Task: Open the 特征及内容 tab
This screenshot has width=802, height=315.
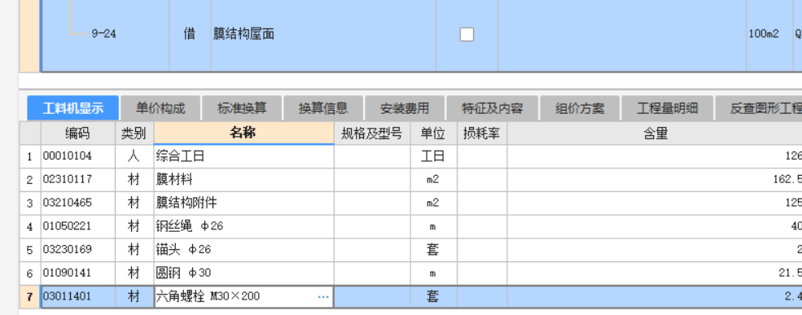Action: (492, 108)
